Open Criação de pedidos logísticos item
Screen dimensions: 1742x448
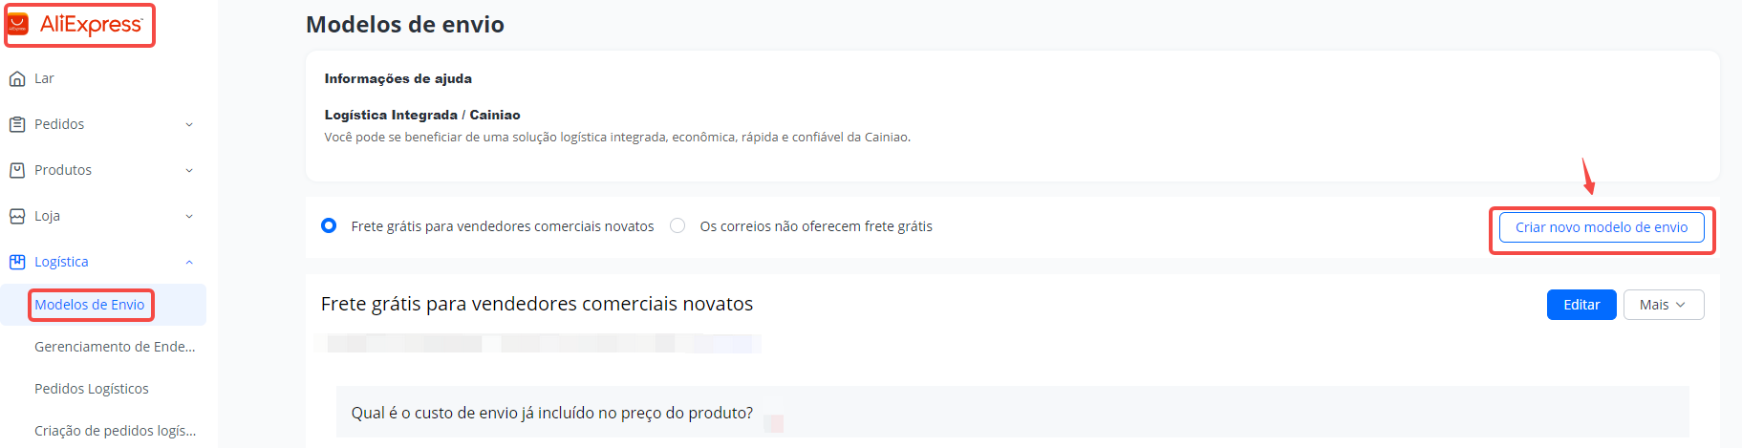116,431
